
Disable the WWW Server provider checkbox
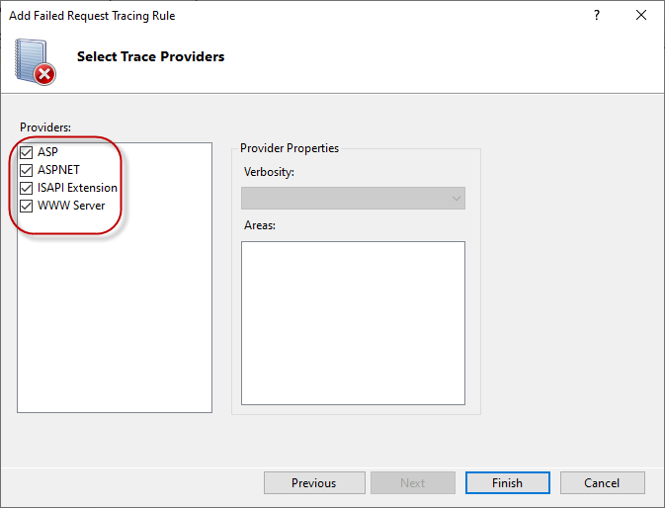27,206
